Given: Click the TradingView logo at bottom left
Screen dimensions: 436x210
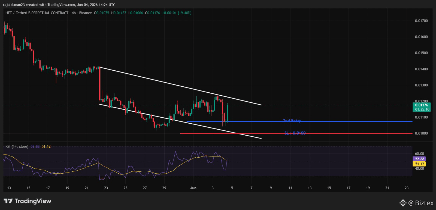Looking at the screenshot, I should [x=27, y=201].
